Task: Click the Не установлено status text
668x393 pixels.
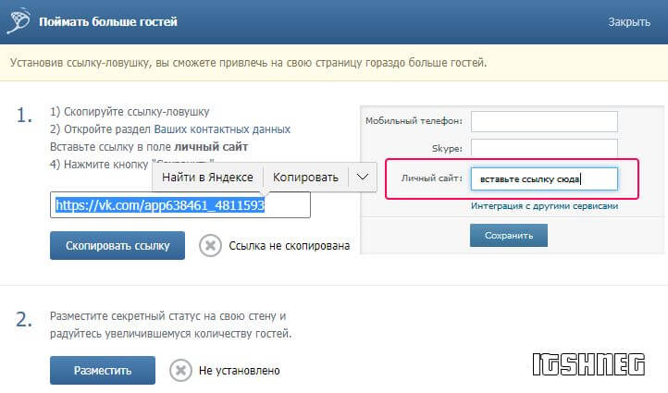Action: coord(240,371)
